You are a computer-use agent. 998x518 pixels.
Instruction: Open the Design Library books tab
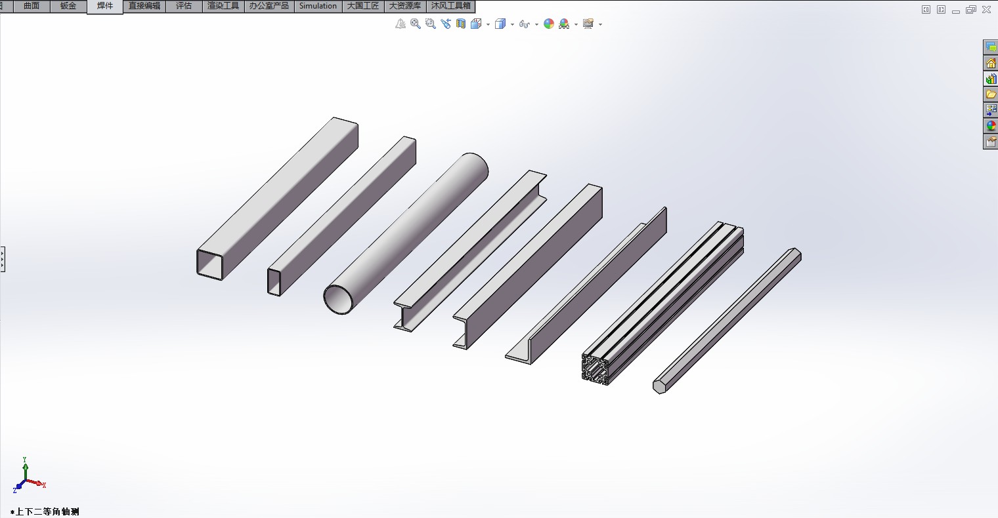(x=991, y=79)
